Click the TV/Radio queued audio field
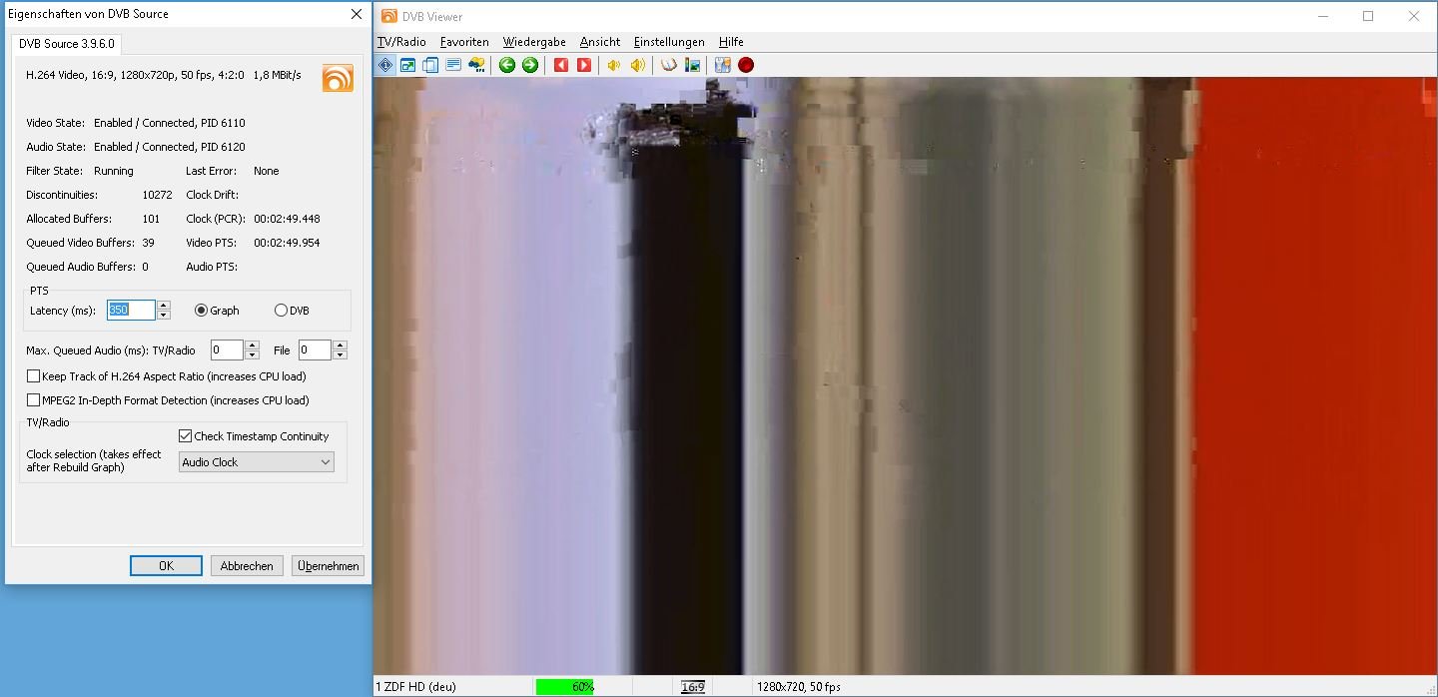This screenshot has height=697, width=1438. pos(227,350)
